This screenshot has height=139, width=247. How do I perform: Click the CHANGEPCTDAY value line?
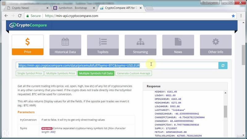click(177, 125)
